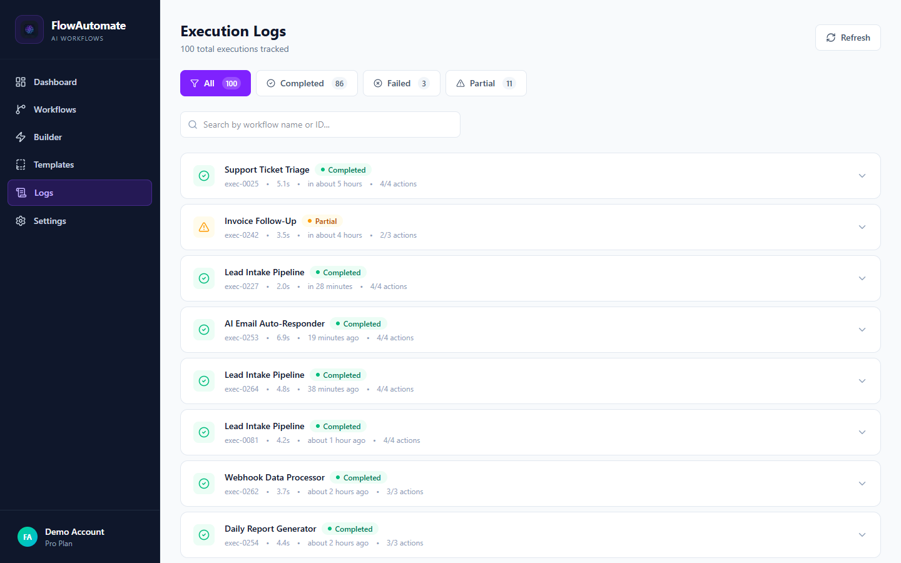The height and width of the screenshot is (563, 901).
Task: Click the green check icon for exec-0081
Action: click(x=204, y=432)
